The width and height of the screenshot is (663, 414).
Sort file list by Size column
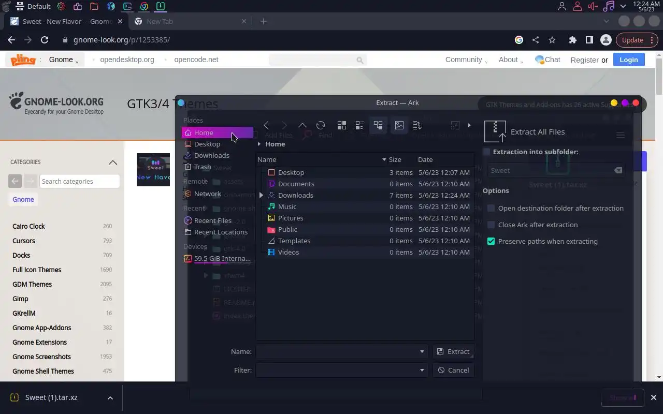[x=401, y=159]
